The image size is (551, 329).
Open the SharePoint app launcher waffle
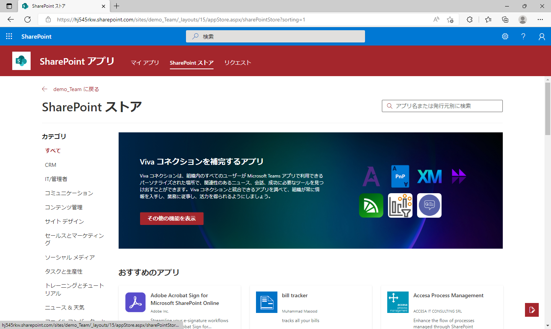pos(9,36)
